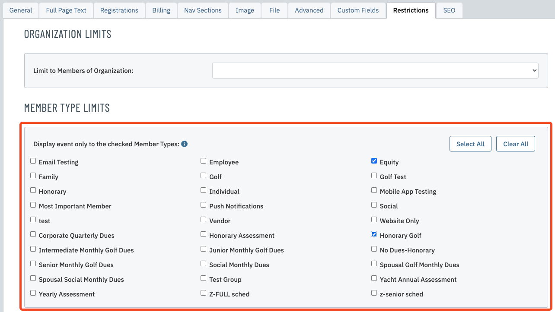555x312 pixels.
Task: Click the info icon beside Member Types label
Action: 185,144
